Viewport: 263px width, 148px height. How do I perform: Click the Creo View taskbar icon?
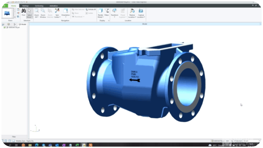pos(84,145)
